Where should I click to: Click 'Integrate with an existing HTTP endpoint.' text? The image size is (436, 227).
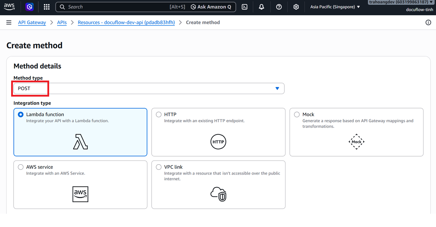[204, 121]
